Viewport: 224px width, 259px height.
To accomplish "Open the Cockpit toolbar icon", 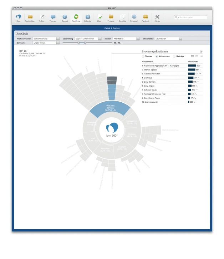I will [x=65, y=17].
